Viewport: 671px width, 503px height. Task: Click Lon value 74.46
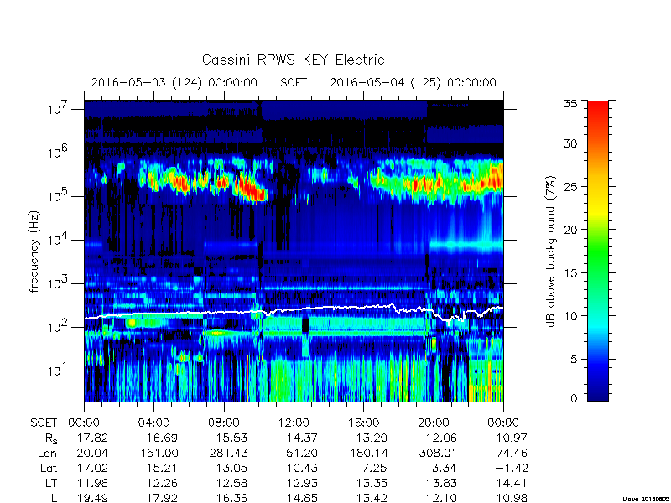[x=511, y=453]
